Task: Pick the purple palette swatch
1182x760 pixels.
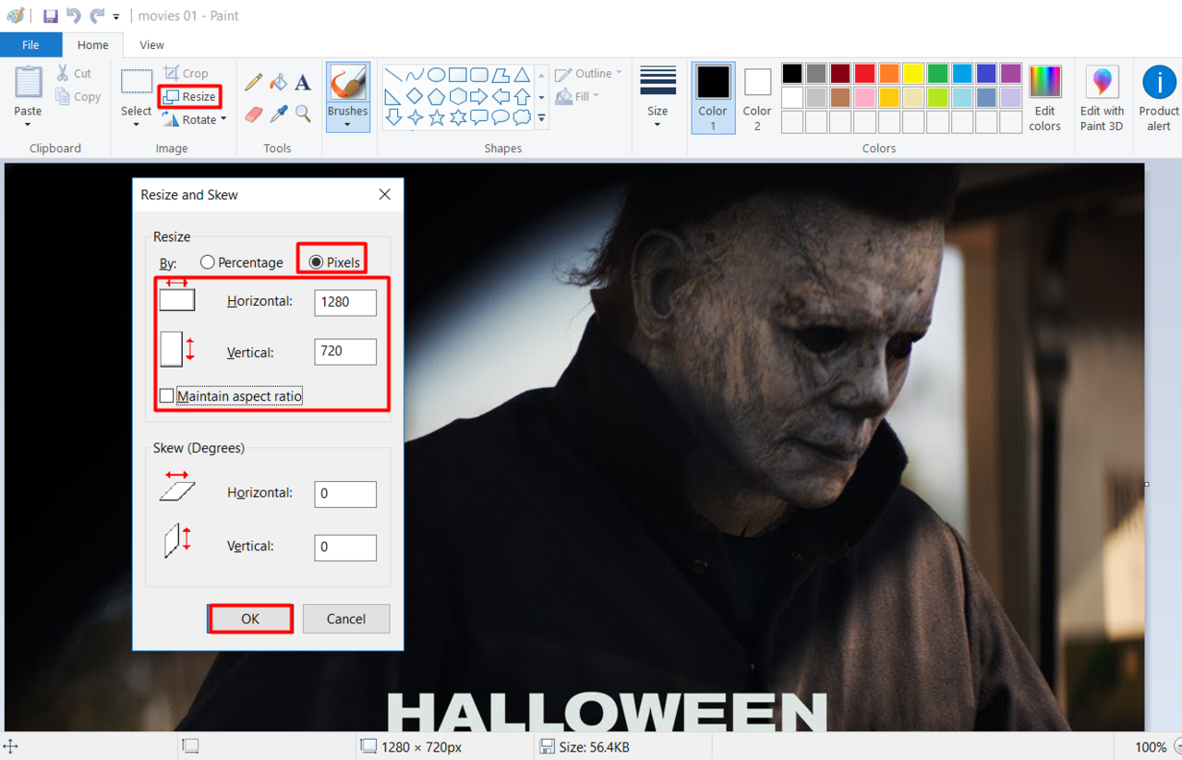Action: tap(1010, 73)
